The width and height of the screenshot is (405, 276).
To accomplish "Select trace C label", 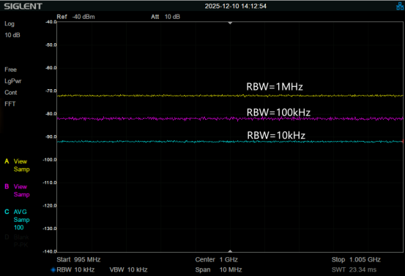I will pyautogui.click(x=7, y=212).
